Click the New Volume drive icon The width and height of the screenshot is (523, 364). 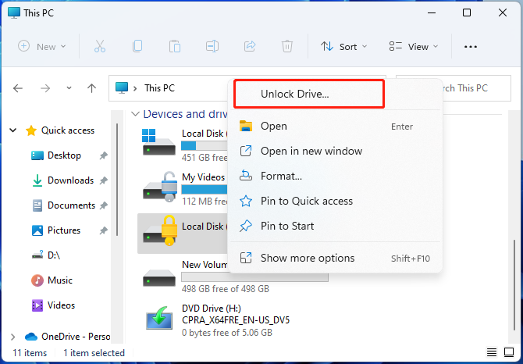pyautogui.click(x=159, y=278)
